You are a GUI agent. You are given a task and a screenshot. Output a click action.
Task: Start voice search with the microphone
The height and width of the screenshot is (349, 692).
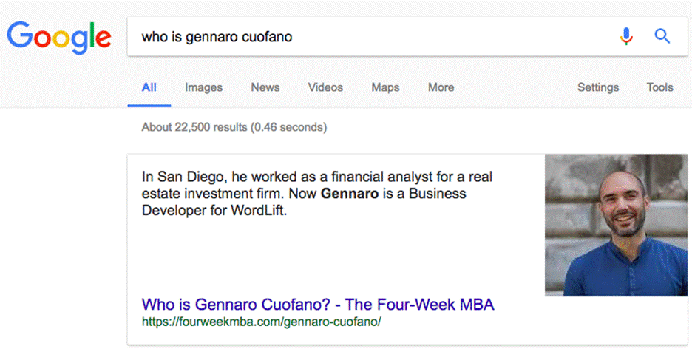coord(626,35)
